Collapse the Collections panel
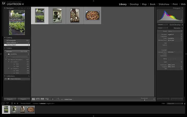Viewport: 187px width, 117px height. 5,76
